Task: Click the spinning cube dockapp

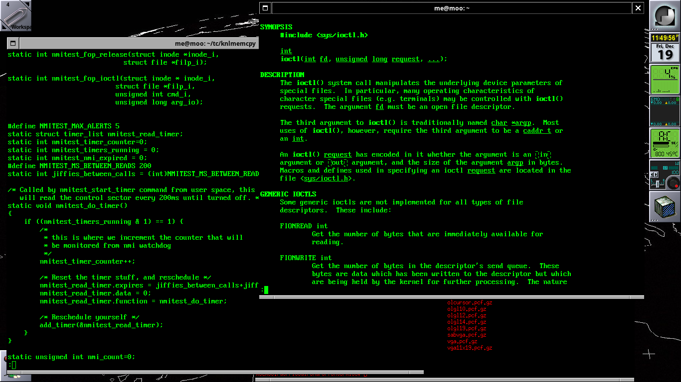Action: pyautogui.click(x=665, y=207)
